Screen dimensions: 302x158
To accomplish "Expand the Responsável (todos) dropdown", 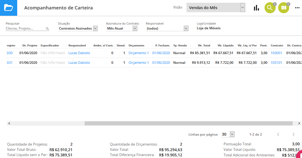I will click(x=186, y=28).
